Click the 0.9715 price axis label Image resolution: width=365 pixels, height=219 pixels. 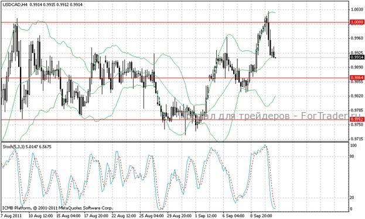(x=357, y=139)
